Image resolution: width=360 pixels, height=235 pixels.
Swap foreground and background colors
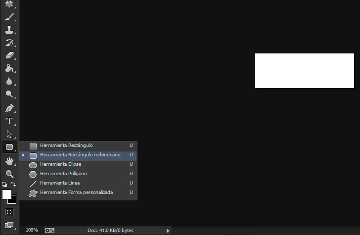[x=13, y=184]
